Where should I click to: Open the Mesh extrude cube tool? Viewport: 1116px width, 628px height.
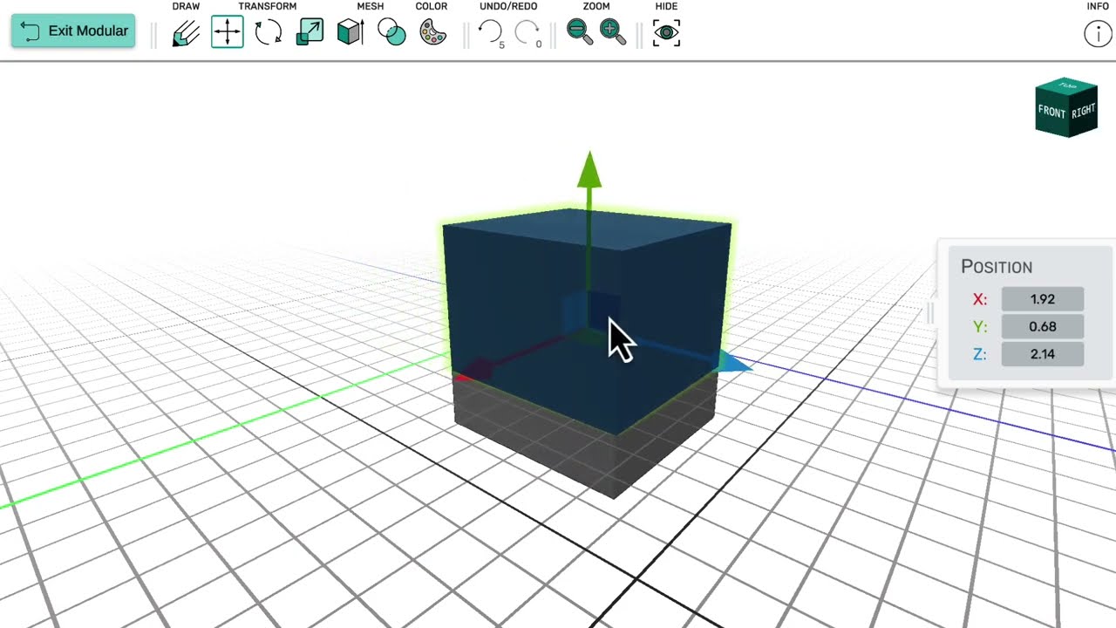tap(350, 33)
